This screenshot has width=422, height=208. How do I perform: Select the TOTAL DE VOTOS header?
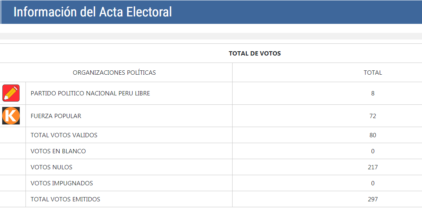point(255,53)
